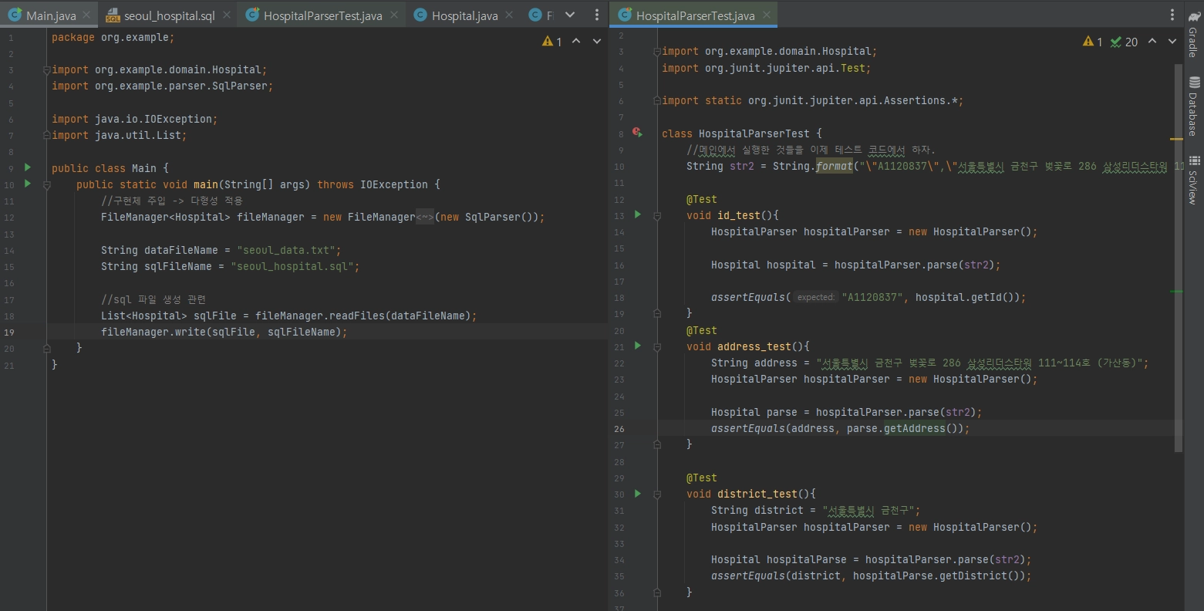Click warning indicator in Main.java editor
This screenshot has width=1204, height=611.
pyautogui.click(x=552, y=42)
